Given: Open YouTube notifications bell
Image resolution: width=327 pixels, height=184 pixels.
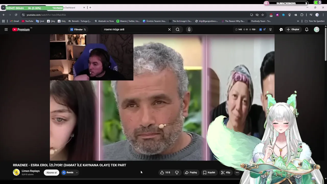Looking at the screenshot, I should 307,29.
